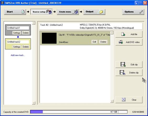Viewport: 148px width, 116px height.
Task: Open Settings for Untitled track1
Action: click(x=17, y=33)
